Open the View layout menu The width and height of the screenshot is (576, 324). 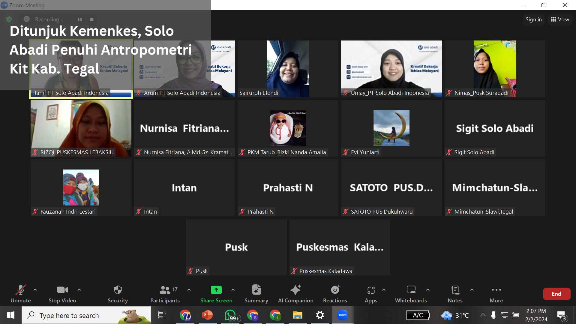click(560, 19)
